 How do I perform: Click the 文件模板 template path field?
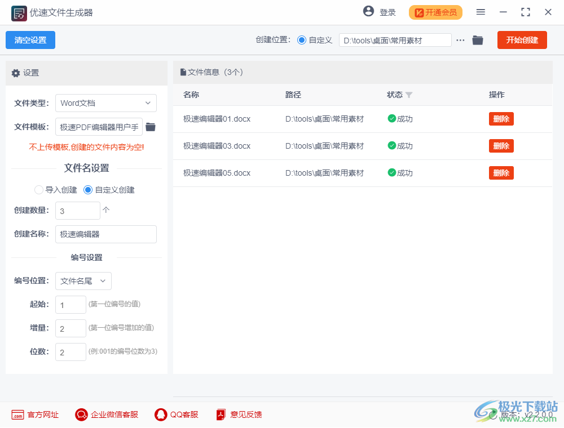tap(99, 127)
